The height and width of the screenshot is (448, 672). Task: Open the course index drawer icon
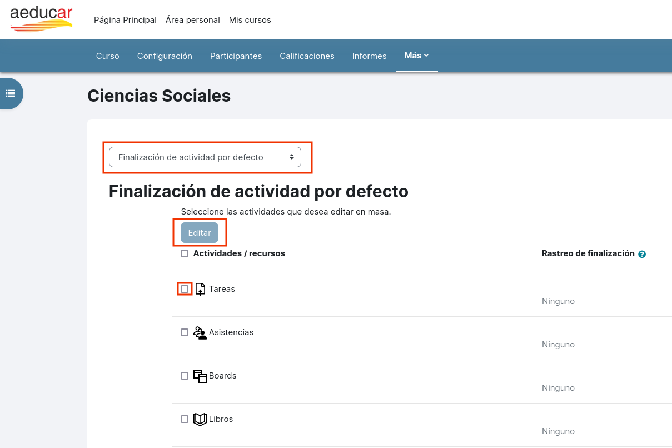[11, 93]
